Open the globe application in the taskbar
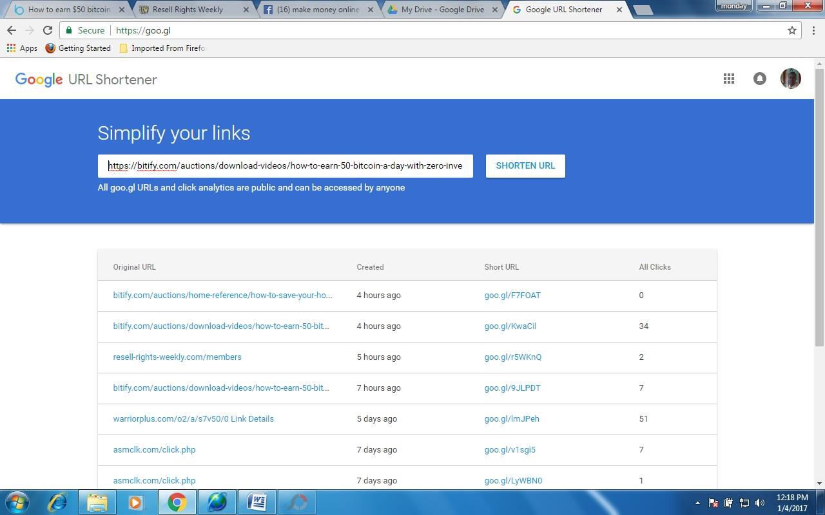825x515 pixels. 217,502
